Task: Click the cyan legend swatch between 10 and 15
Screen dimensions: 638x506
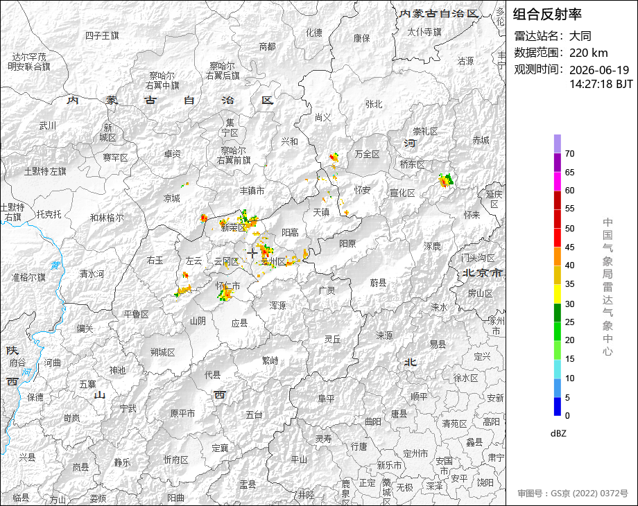Action: pyautogui.click(x=558, y=369)
